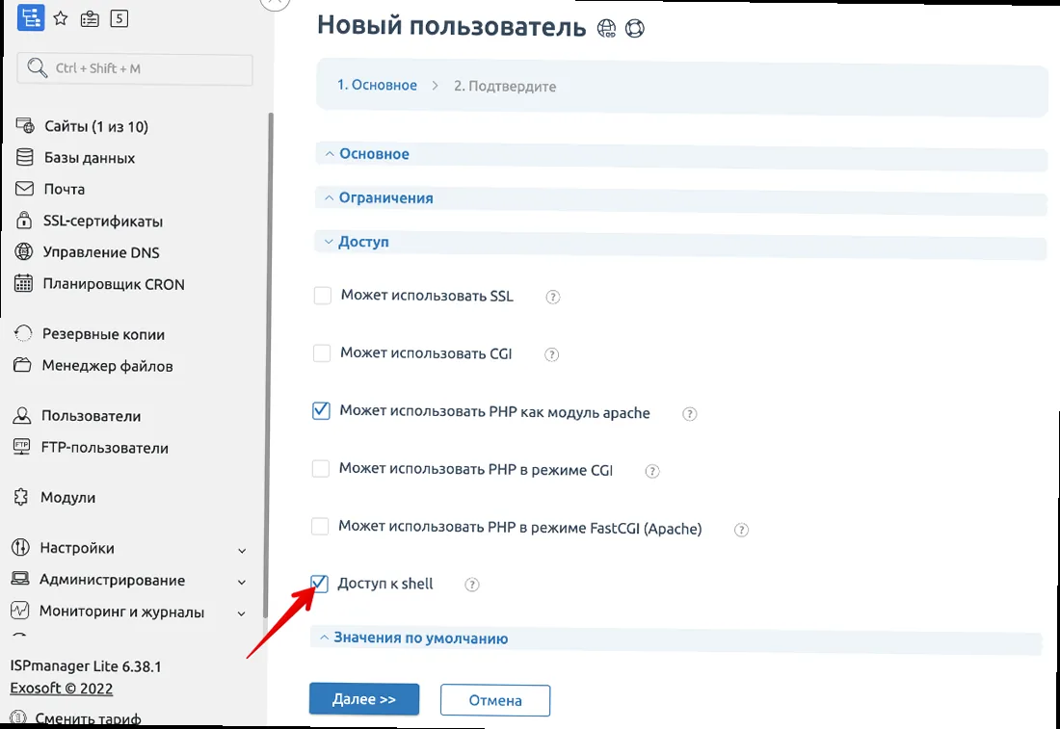Disable the 'Доступ к shell' checkbox
This screenshot has width=1060, height=729.
click(x=319, y=583)
